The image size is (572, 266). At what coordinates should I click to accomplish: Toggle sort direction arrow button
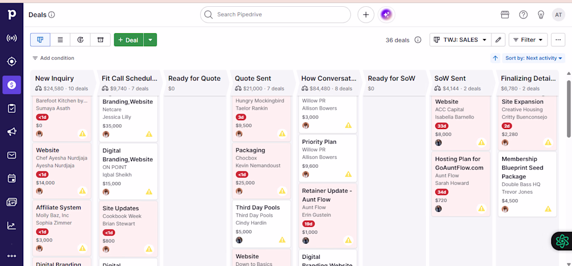click(496, 58)
